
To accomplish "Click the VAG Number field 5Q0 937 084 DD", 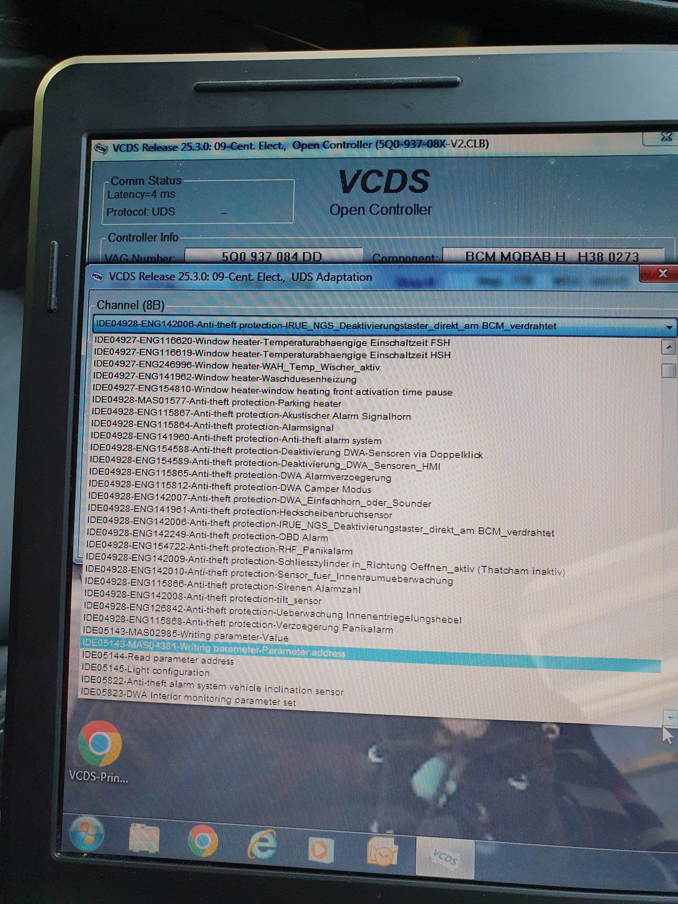I will (x=272, y=257).
